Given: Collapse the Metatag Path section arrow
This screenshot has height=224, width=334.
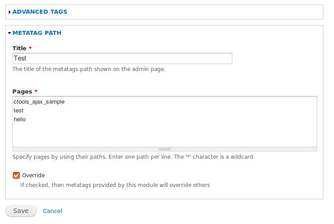Looking at the screenshot, I should (10, 33).
